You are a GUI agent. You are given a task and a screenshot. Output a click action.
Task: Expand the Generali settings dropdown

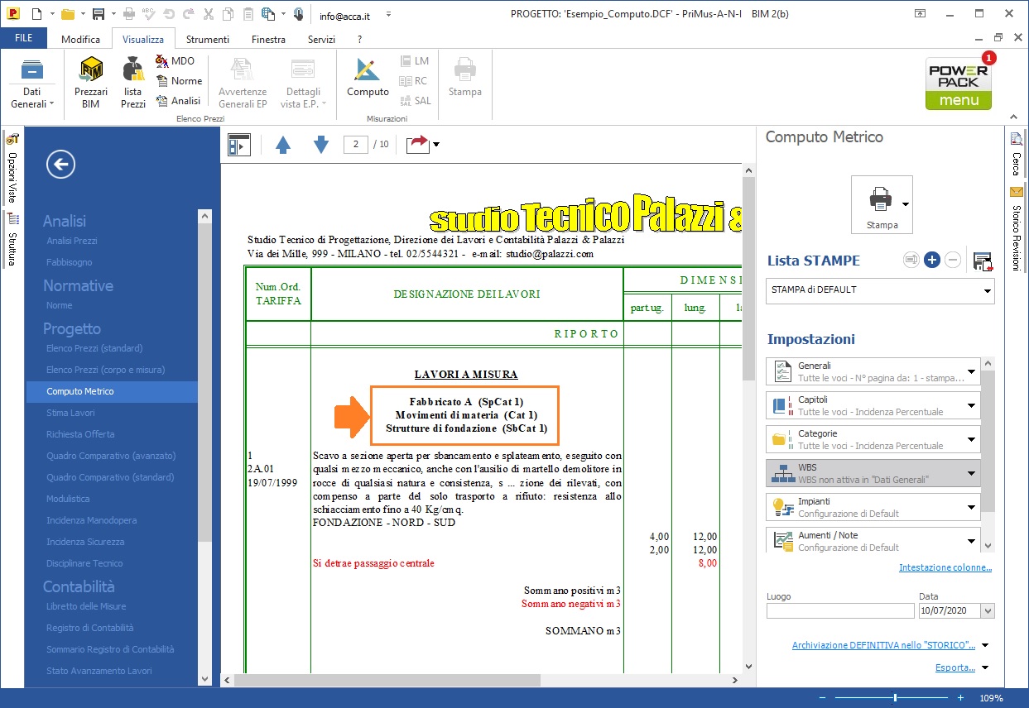[971, 371]
